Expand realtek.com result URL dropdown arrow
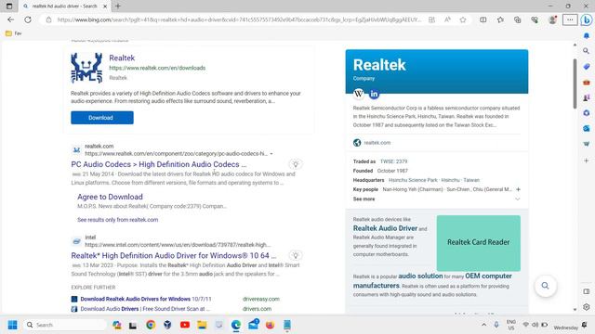This screenshot has width=595, height=334. click(x=271, y=154)
